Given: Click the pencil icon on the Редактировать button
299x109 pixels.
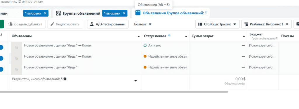Looking at the screenshot, I should tap(53, 24).
